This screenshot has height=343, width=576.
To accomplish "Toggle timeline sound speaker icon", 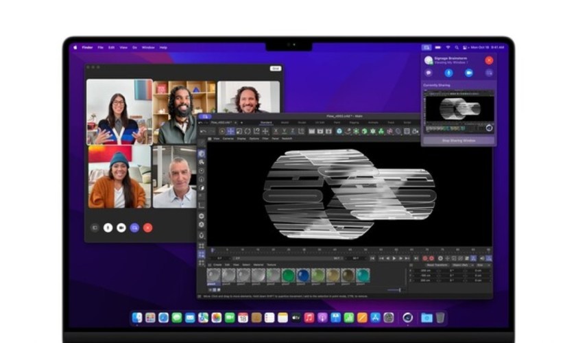I will coord(481,259).
